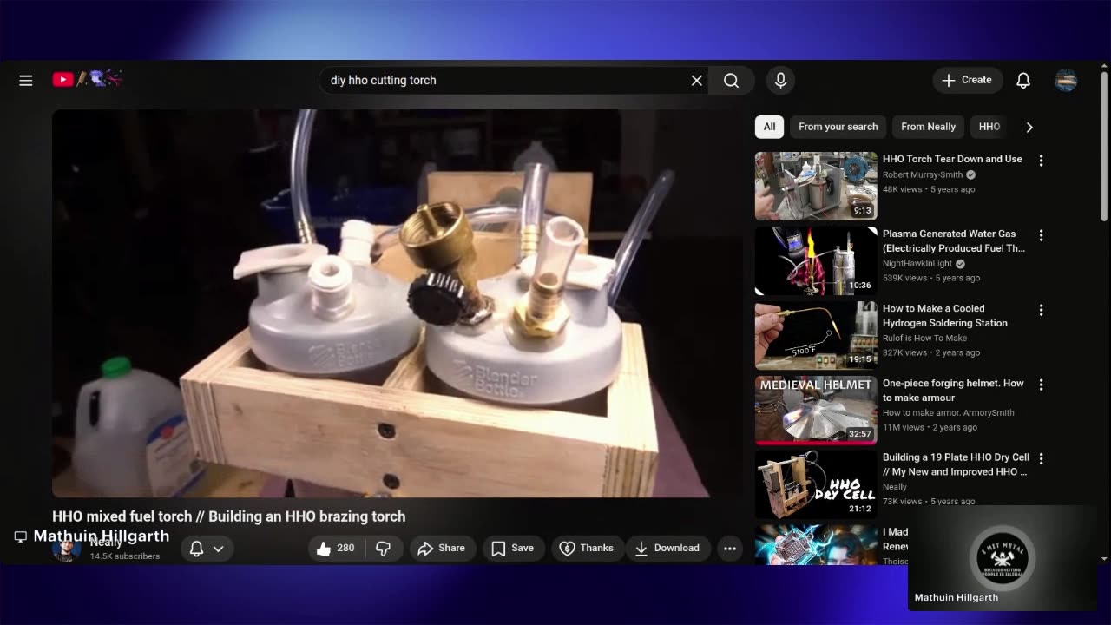Open options for Hydrogen Soldering Station video
1111x625 pixels.
click(x=1041, y=310)
